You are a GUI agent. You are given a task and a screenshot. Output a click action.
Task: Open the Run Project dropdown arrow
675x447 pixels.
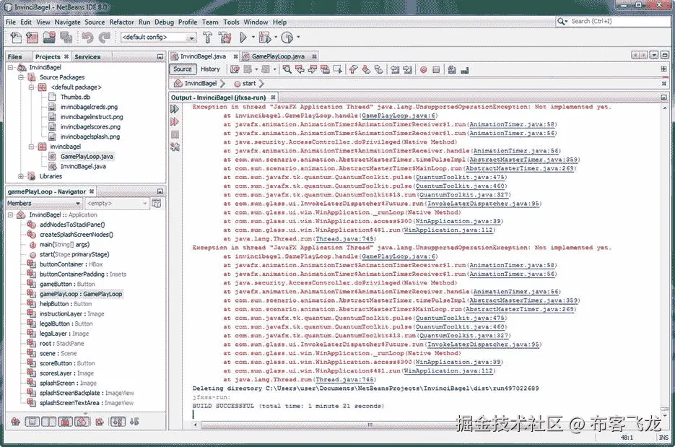(253, 38)
